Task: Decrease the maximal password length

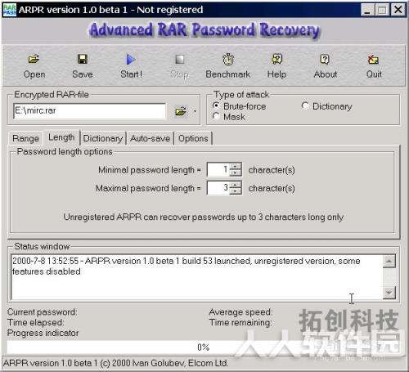Action: pyautogui.click(x=236, y=191)
